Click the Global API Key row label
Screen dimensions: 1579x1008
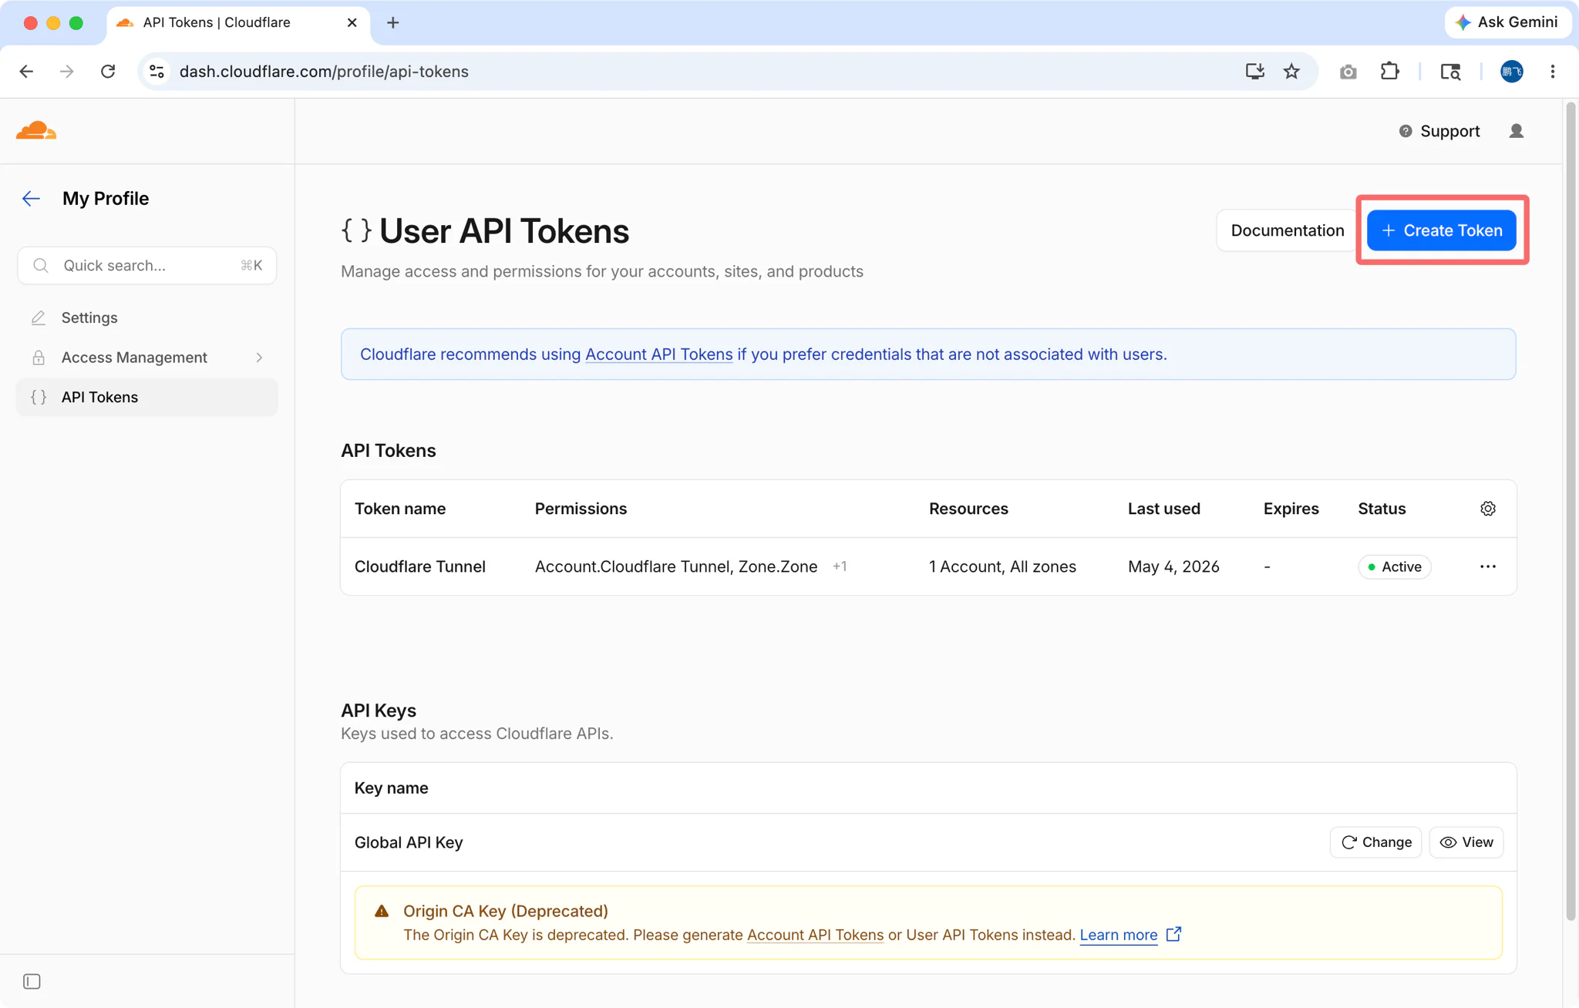pos(409,842)
